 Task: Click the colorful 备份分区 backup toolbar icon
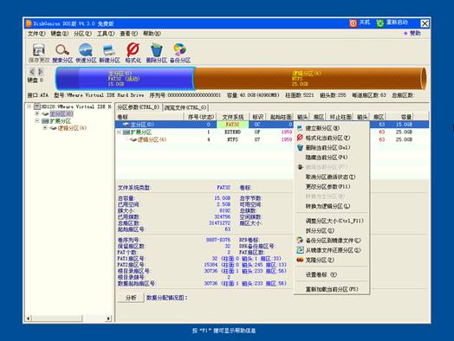click(x=180, y=49)
